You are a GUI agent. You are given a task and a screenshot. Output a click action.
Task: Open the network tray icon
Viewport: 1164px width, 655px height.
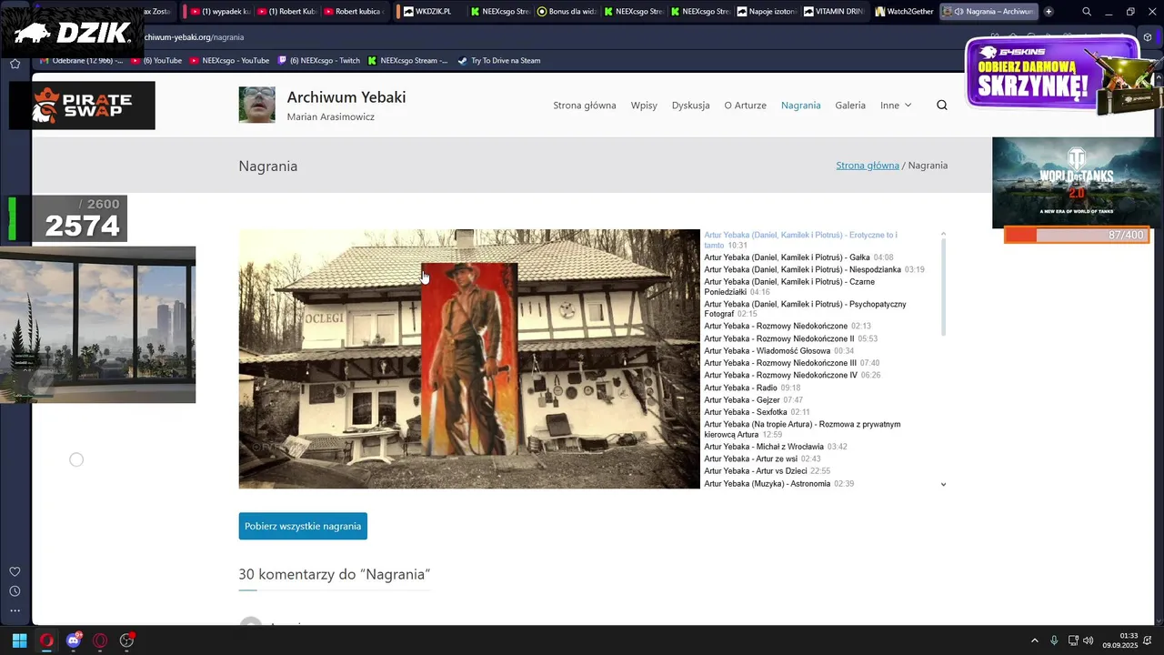point(1073,640)
